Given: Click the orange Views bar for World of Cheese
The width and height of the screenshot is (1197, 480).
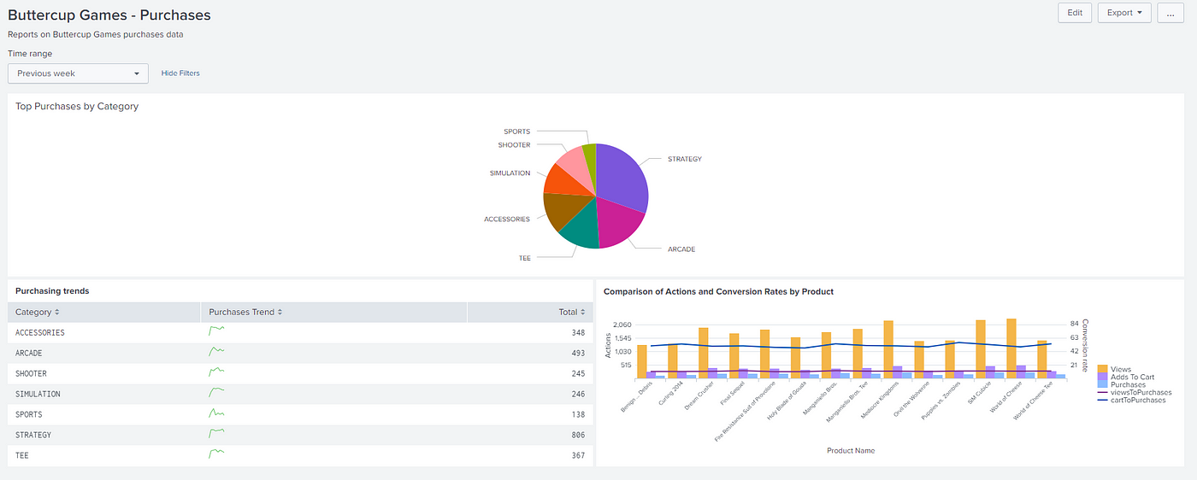Looking at the screenshot, I should pyautogui.click(x=1011, y=348).
